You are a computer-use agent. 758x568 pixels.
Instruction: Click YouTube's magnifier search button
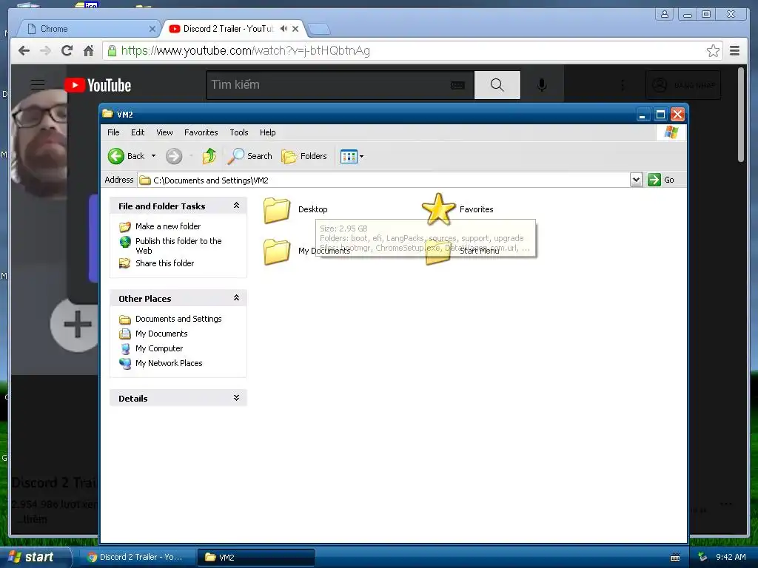tap(497, 85)
